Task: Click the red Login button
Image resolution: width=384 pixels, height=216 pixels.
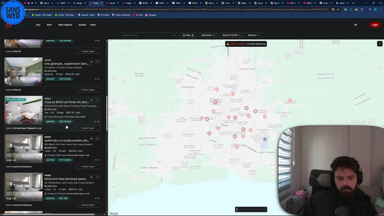Action: coord(375,25)
